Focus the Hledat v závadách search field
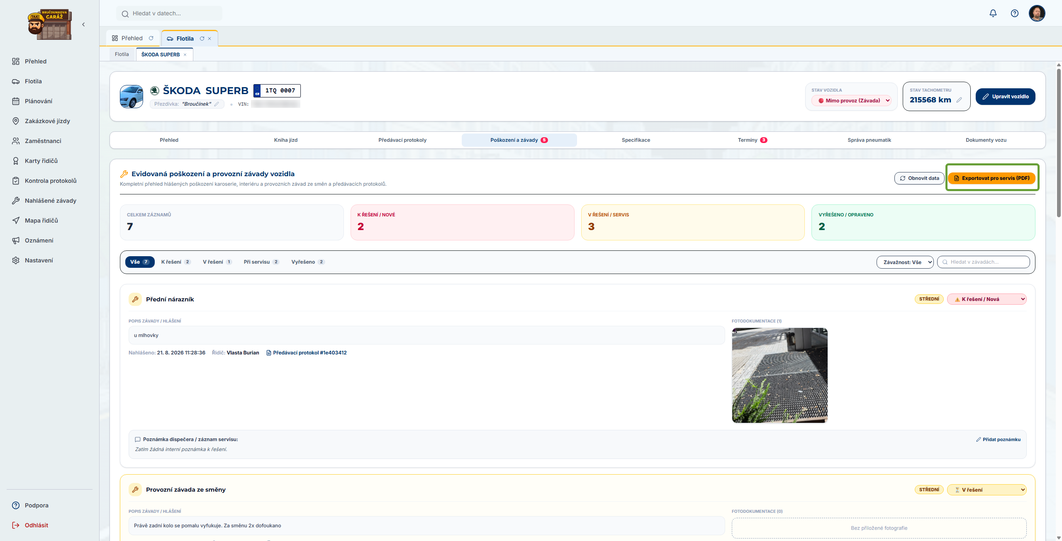The height and width of the screenshot is (541, 1062). (x=983, y=262)
